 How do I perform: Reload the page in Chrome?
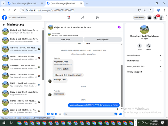(x=15, y=10)
